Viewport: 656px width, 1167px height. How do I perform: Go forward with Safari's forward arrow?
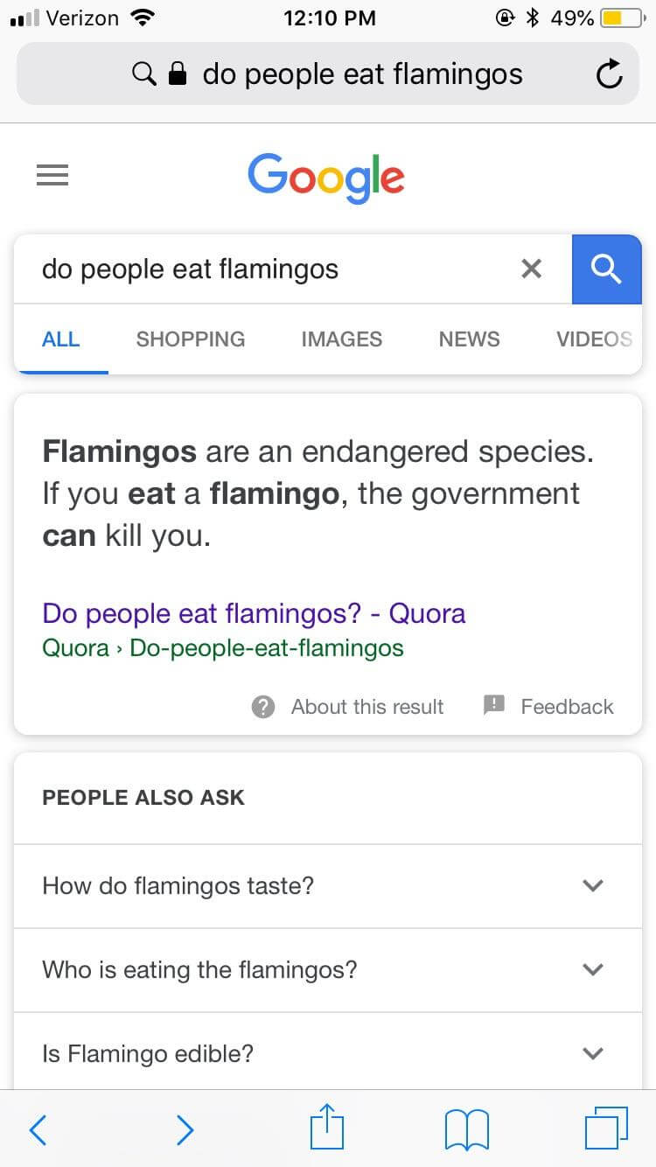click(x=185, y=1129)
